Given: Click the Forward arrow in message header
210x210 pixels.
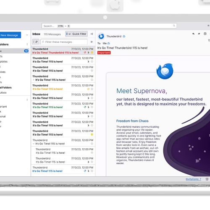Looking at the screenshot, I should coord(199,34).
